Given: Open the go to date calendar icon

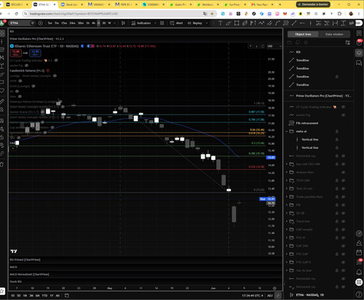Looking at the screenshot, I should (x=67, y=296).
